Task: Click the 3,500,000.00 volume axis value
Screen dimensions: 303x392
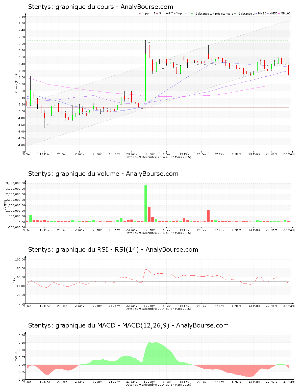Action: (x=15, y=183)
